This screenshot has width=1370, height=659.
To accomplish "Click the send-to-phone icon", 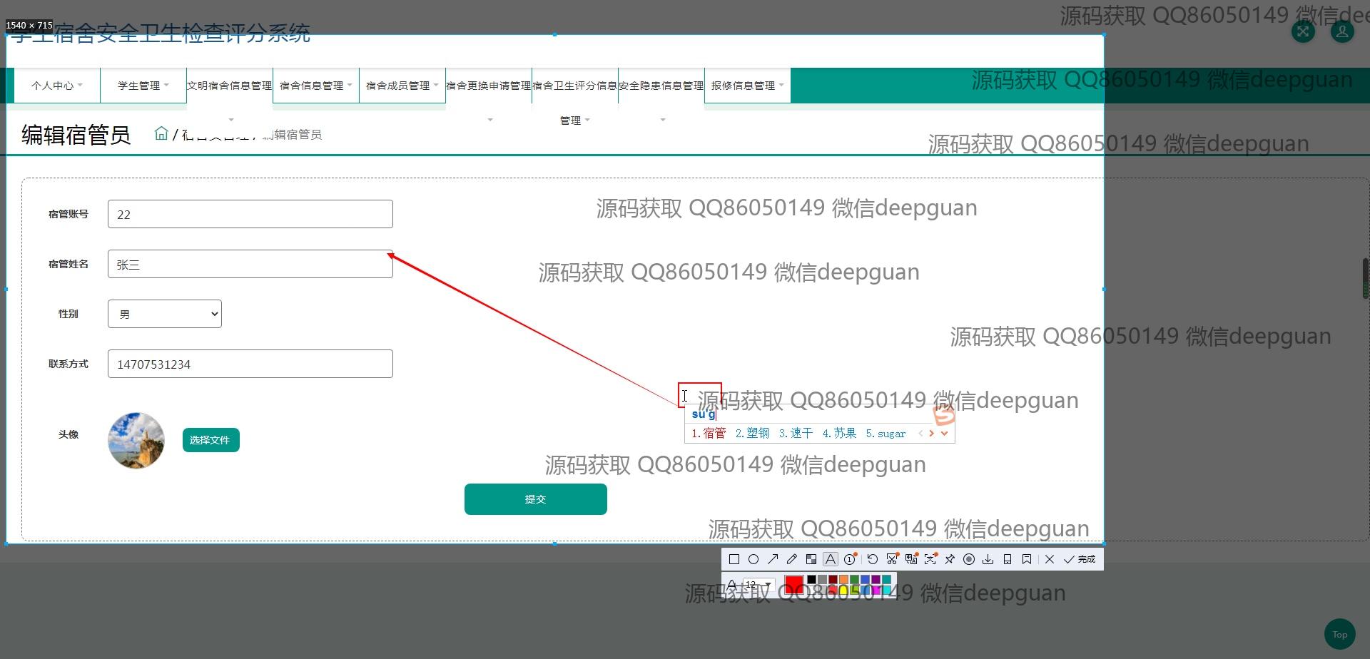I will pyautogui.click(x=1008, y=559).
